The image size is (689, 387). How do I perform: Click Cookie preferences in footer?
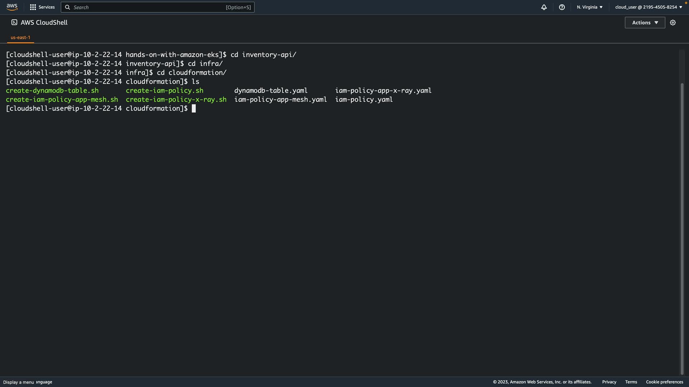pos(664,382)
